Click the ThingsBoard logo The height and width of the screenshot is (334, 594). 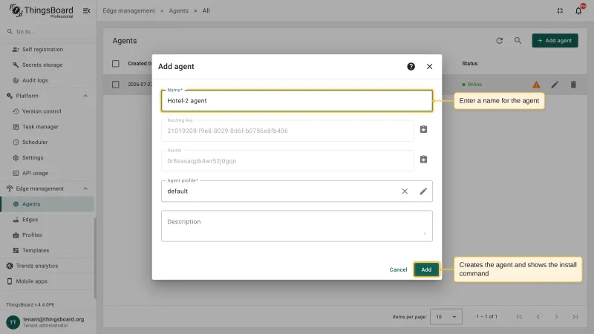[x=42, y=10]
